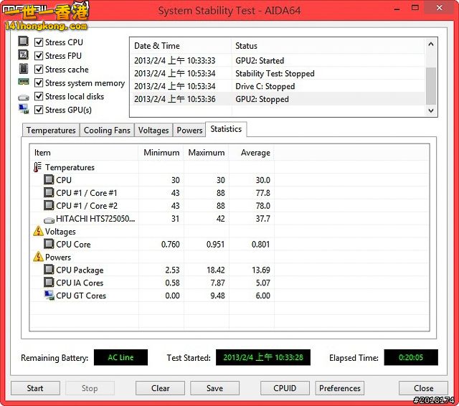Toggle the Stress FPU checkbox

[39, 56]
